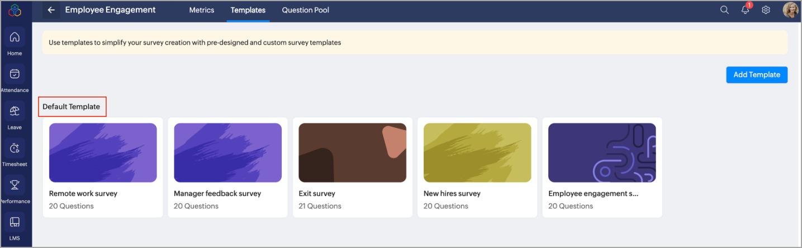Click the Manager feedback survey title
The height and width of the screenshot is (248, 802).
[217, 193]
